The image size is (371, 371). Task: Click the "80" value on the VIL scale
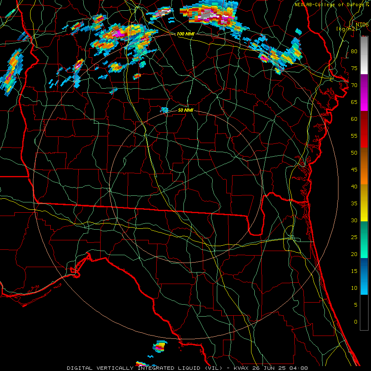[354, 52]
